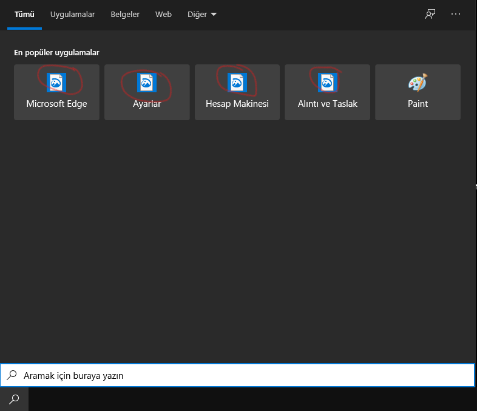The height and width of the screenshot is (411, 477).
Task: Launch app via Microsoft Edge label
Action: click(x=56, y=104)
